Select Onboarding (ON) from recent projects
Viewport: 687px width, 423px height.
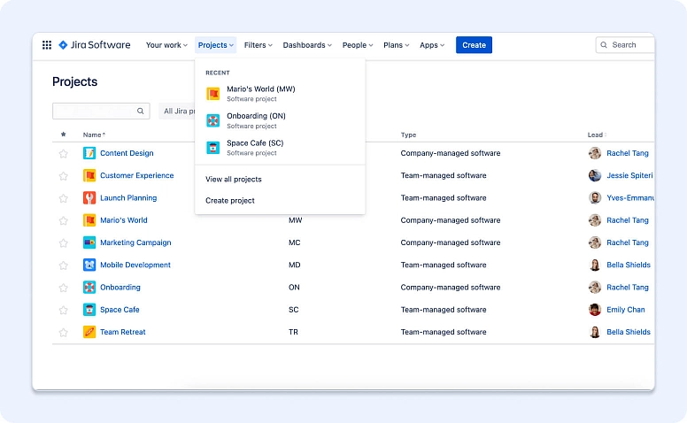pyautogui.click(x=280, y=120)
